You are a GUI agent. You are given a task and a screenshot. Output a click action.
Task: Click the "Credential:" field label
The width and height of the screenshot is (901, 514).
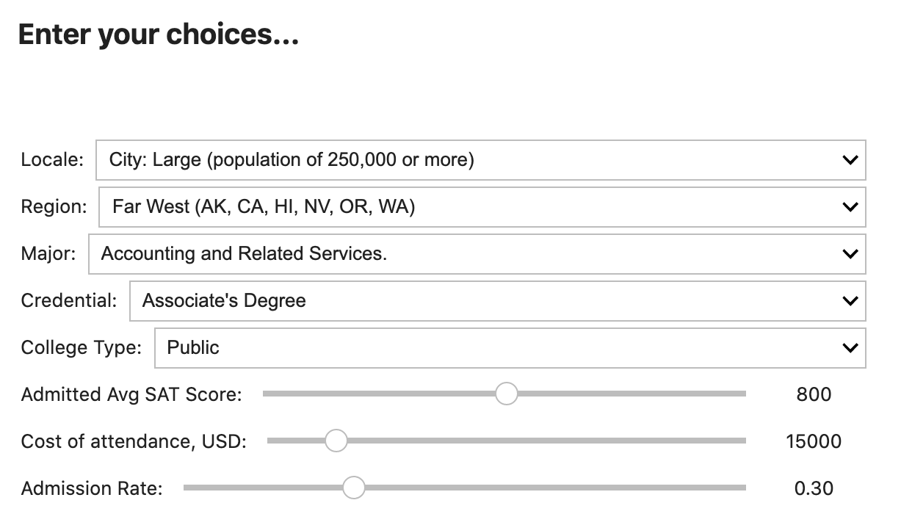click(69, 301)
